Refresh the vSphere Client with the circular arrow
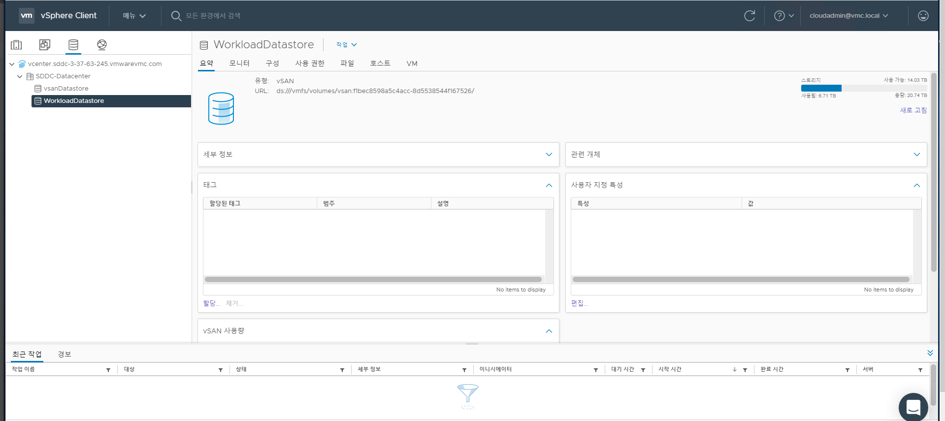 pyautogui.click(x=749, y=16)
